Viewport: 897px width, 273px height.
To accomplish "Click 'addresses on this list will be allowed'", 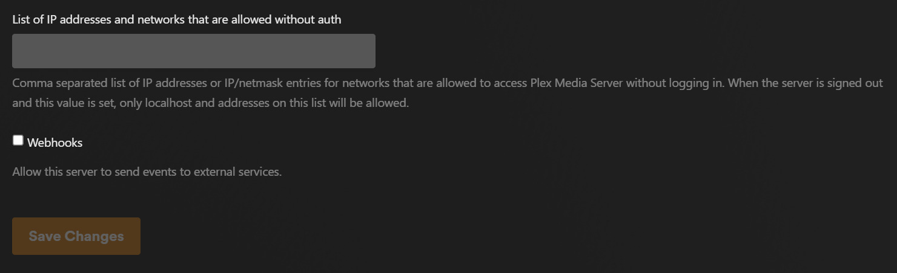I will (x=316, y=103).
